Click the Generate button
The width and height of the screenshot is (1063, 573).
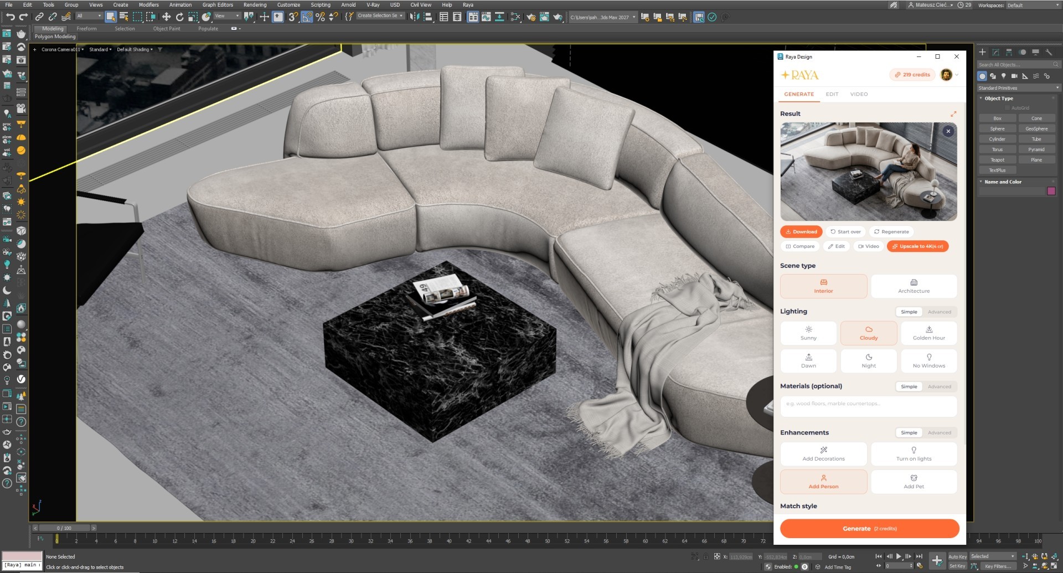pyautogui.click(x=869, y=529)
